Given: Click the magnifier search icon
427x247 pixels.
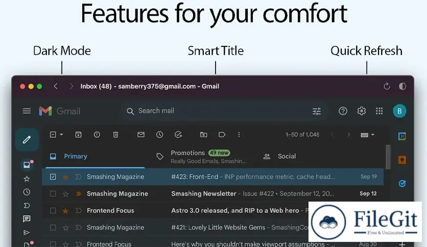Looking at the screenshot, I should coord(130,111).
